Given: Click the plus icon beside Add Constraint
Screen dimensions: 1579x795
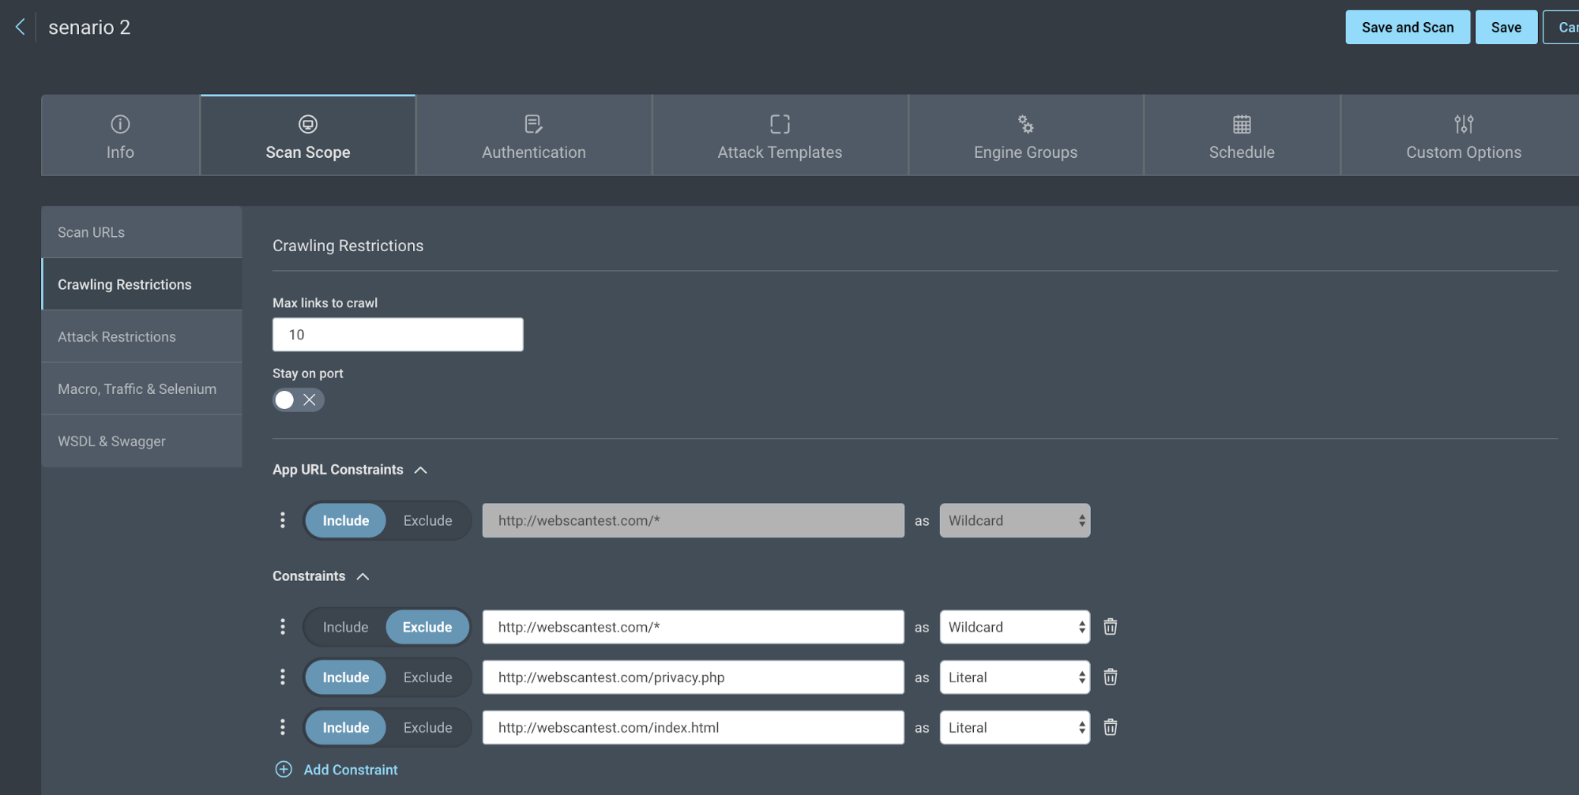Looking at the screenshot, I should click(x=284, y=770).
